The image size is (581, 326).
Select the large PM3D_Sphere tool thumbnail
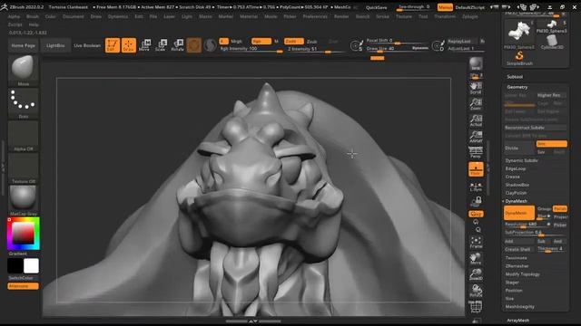(x=519, y=34)
